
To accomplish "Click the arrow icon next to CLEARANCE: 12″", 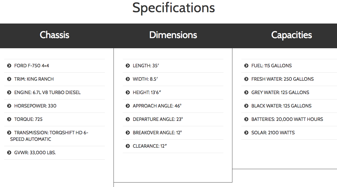I will (128, 146).
